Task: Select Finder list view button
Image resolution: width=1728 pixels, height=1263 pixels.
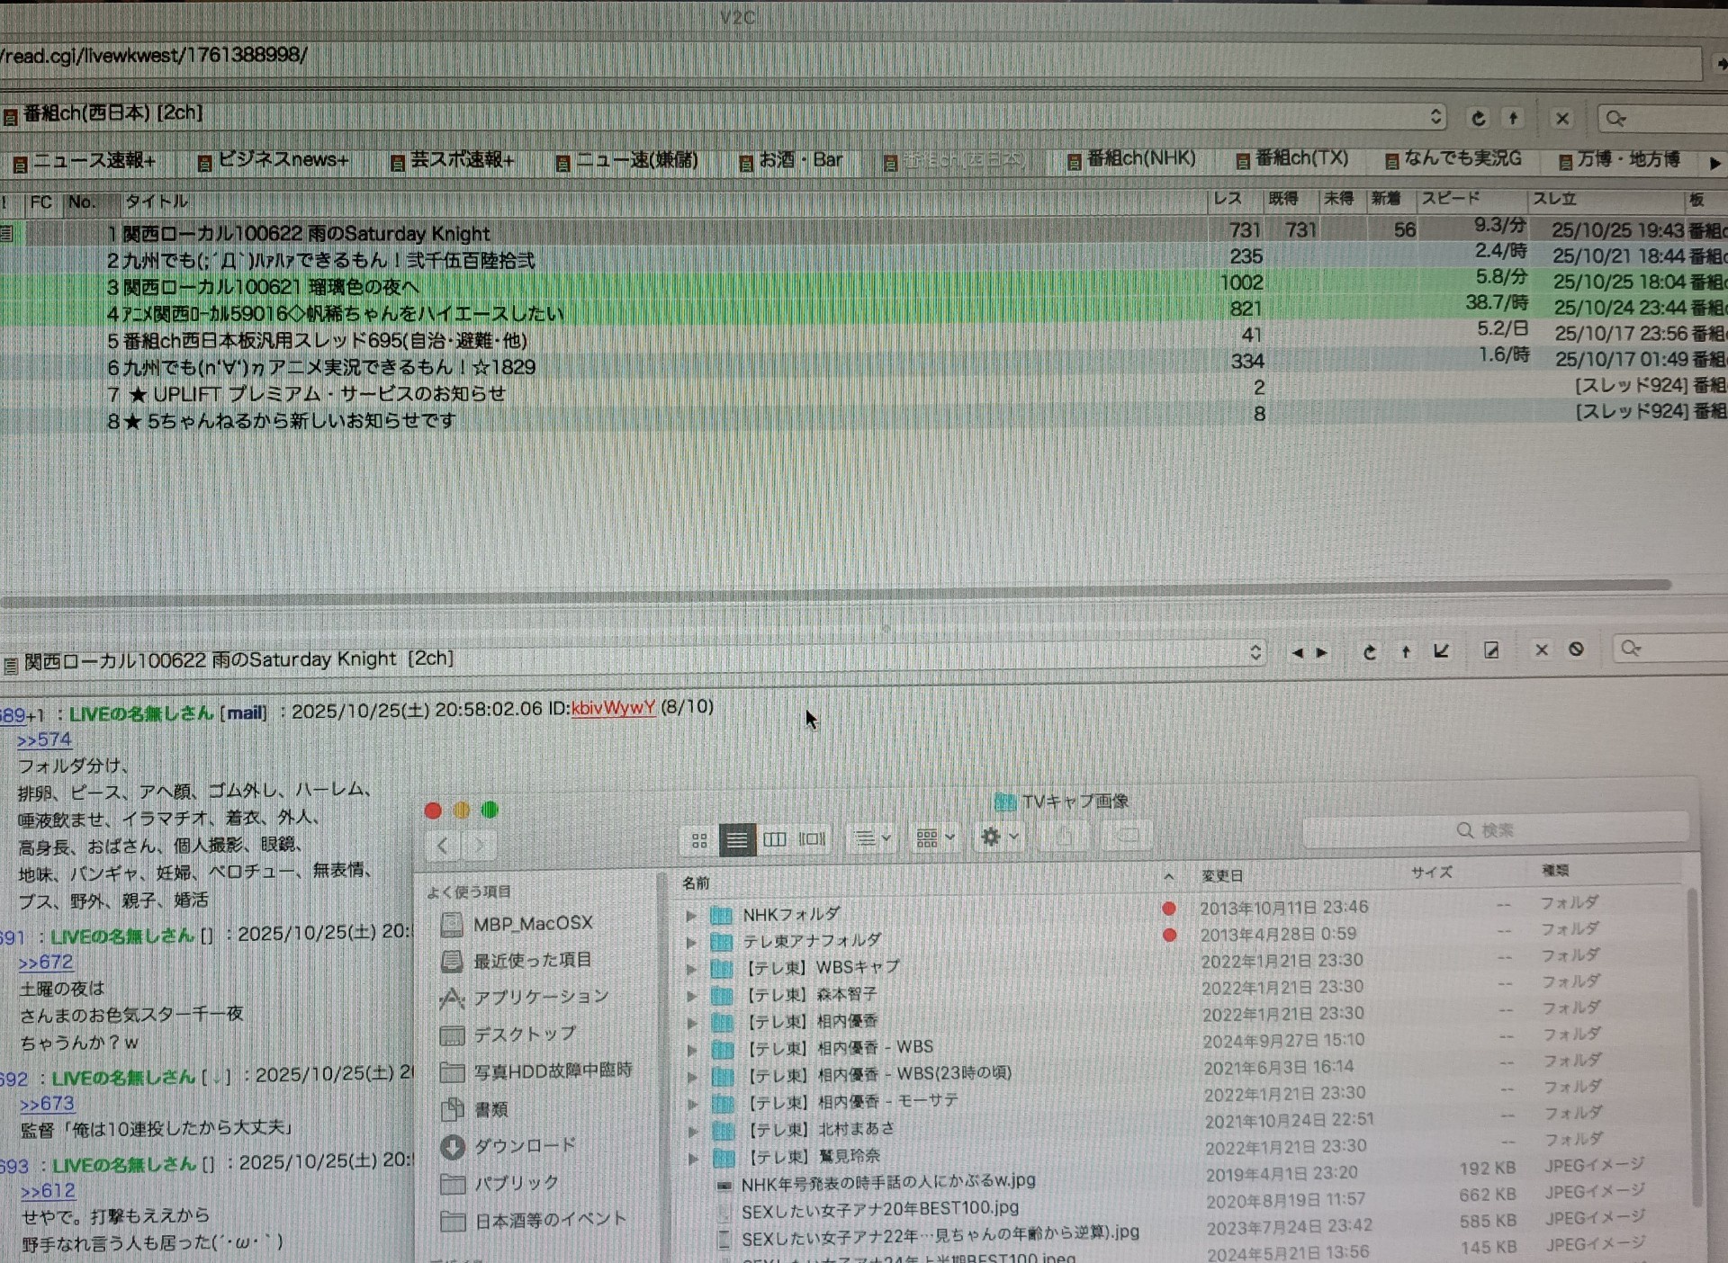Action: 736,839
